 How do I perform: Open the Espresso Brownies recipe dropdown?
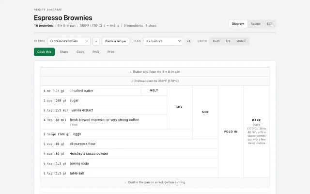tap(69, 41)
